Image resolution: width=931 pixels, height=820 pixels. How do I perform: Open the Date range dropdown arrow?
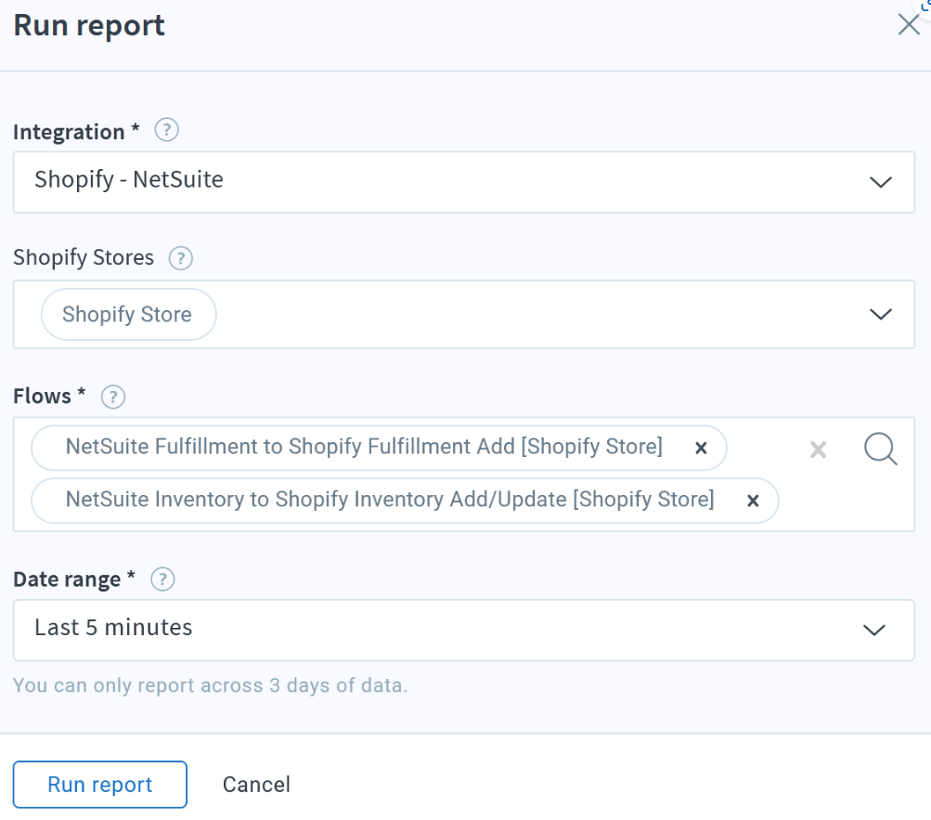tap(873, 630)
